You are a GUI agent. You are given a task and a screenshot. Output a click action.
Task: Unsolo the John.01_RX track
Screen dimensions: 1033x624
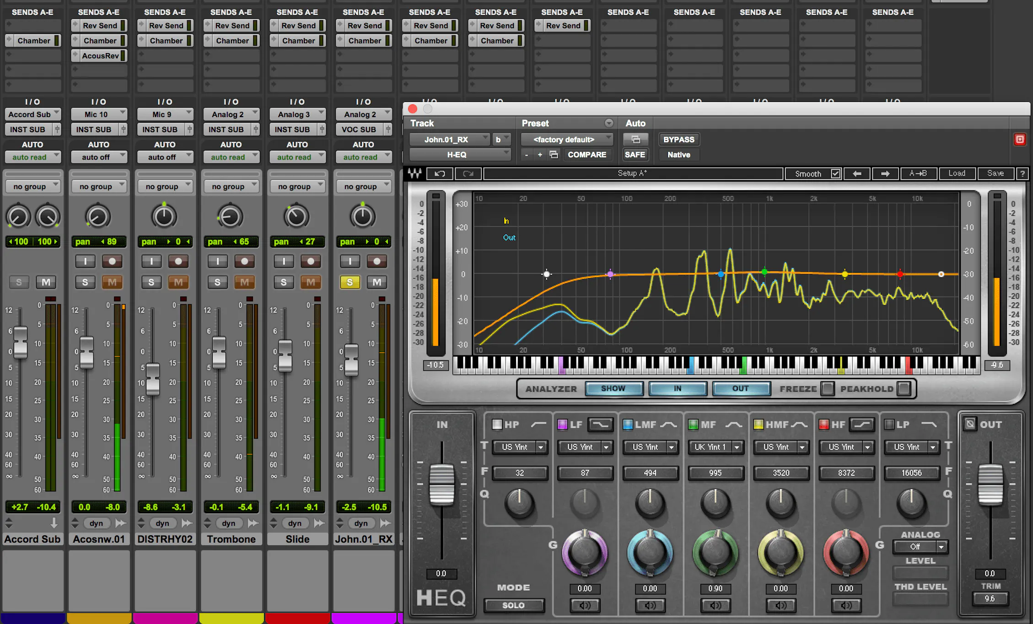[350, 282]
